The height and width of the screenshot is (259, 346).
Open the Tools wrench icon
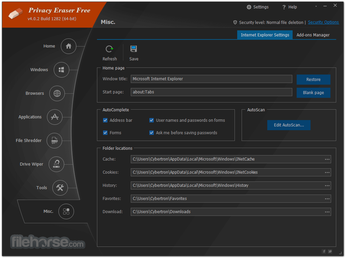(60, 188)
